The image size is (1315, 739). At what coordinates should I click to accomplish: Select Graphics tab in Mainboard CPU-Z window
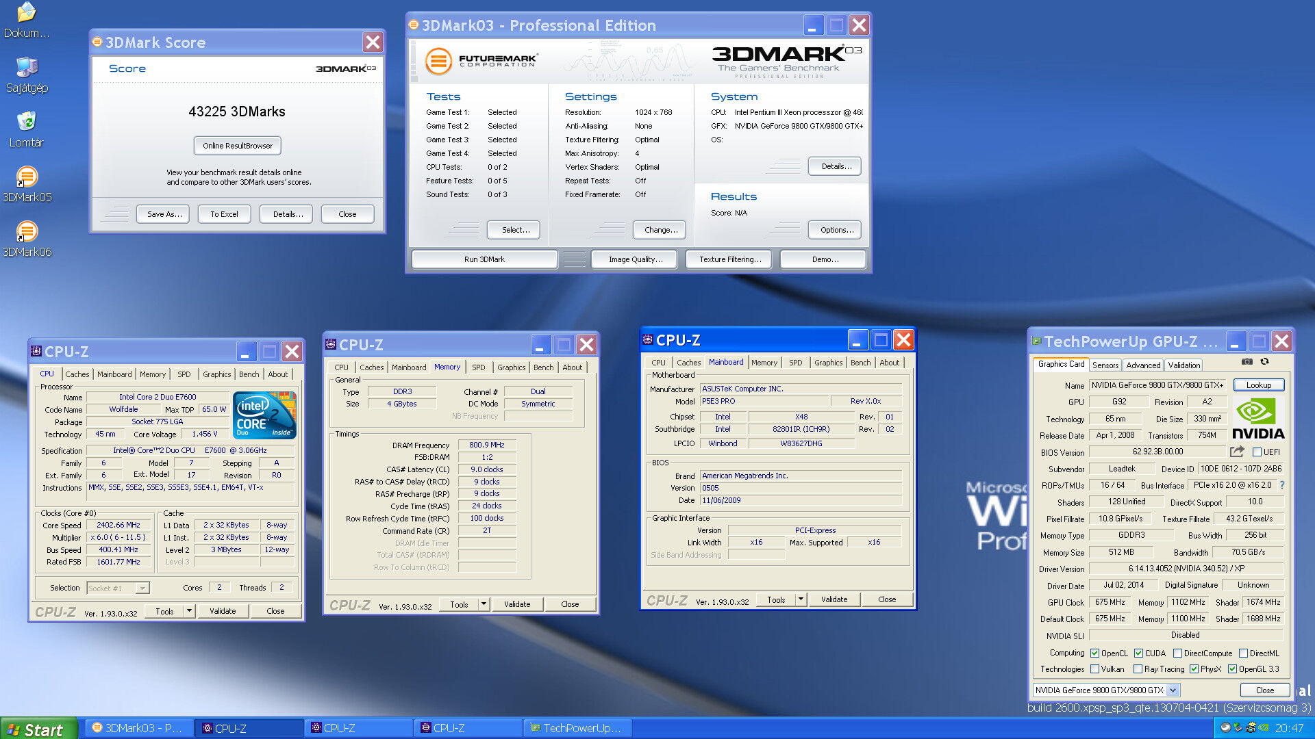tap(828, 363)
